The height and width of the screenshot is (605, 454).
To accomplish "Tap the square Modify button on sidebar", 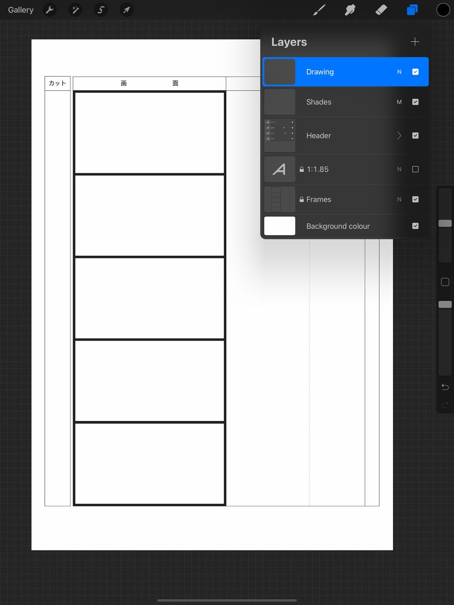I will click(445, 282).
